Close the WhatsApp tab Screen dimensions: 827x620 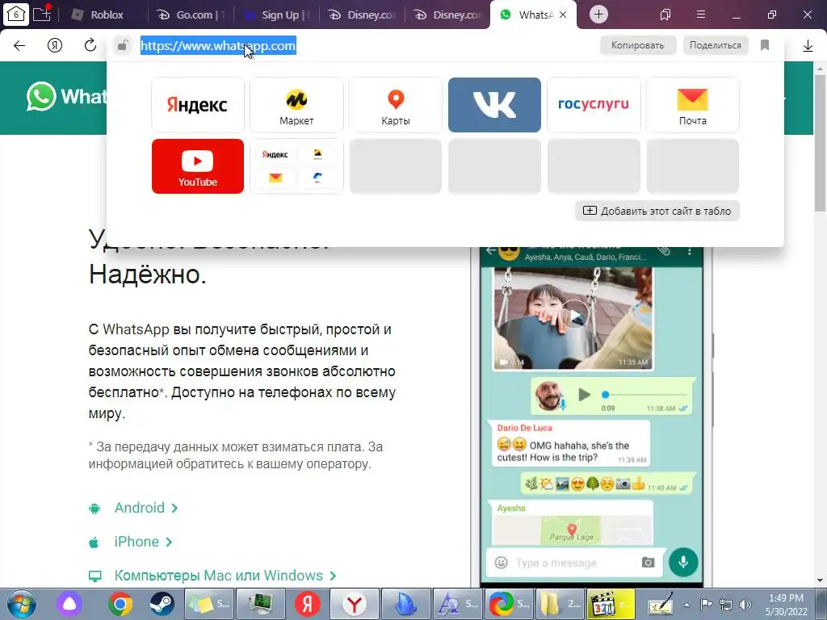(x=563, y=15)
